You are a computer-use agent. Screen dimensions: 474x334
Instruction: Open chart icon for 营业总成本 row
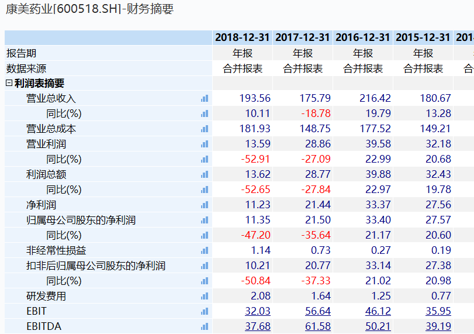click(x=205, y=129)
